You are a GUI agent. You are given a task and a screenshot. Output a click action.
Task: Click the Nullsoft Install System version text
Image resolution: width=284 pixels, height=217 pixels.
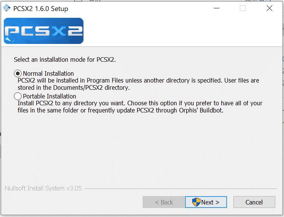point(43,188)
